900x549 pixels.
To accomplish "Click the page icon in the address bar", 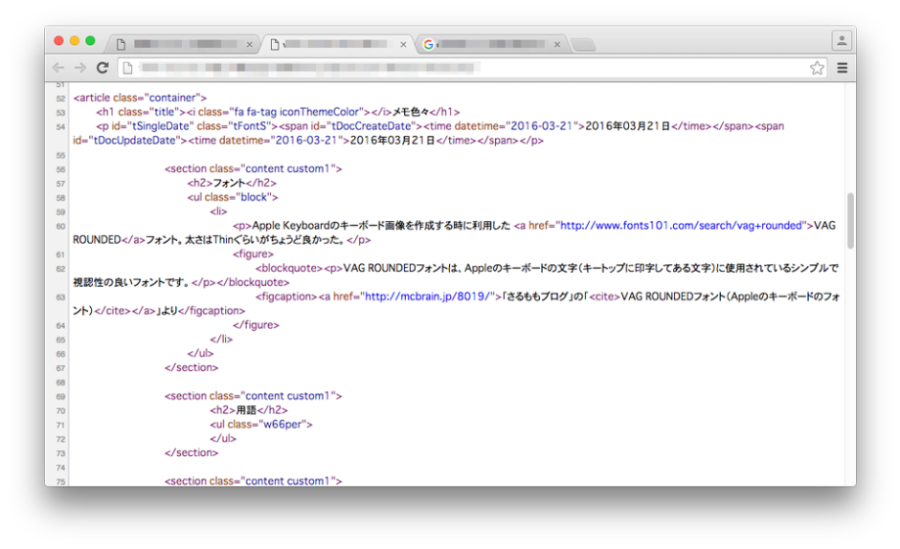I will tap(127, 68).
